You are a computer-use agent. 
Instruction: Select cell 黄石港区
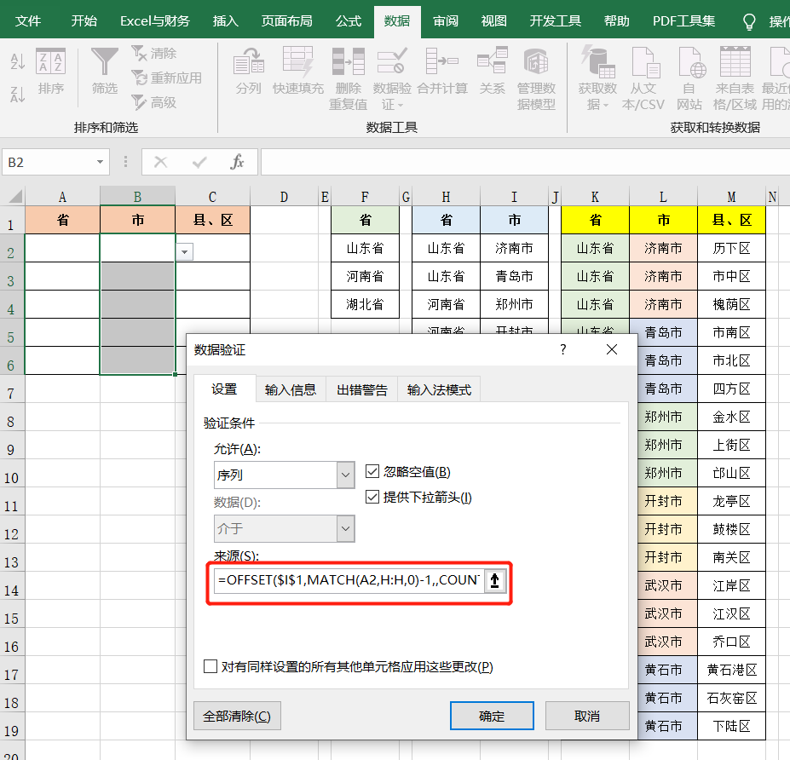click(x=731, y=670)
